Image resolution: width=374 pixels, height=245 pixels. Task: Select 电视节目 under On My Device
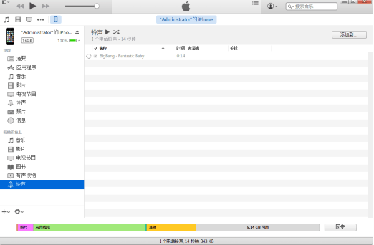(x=21, y=158)
